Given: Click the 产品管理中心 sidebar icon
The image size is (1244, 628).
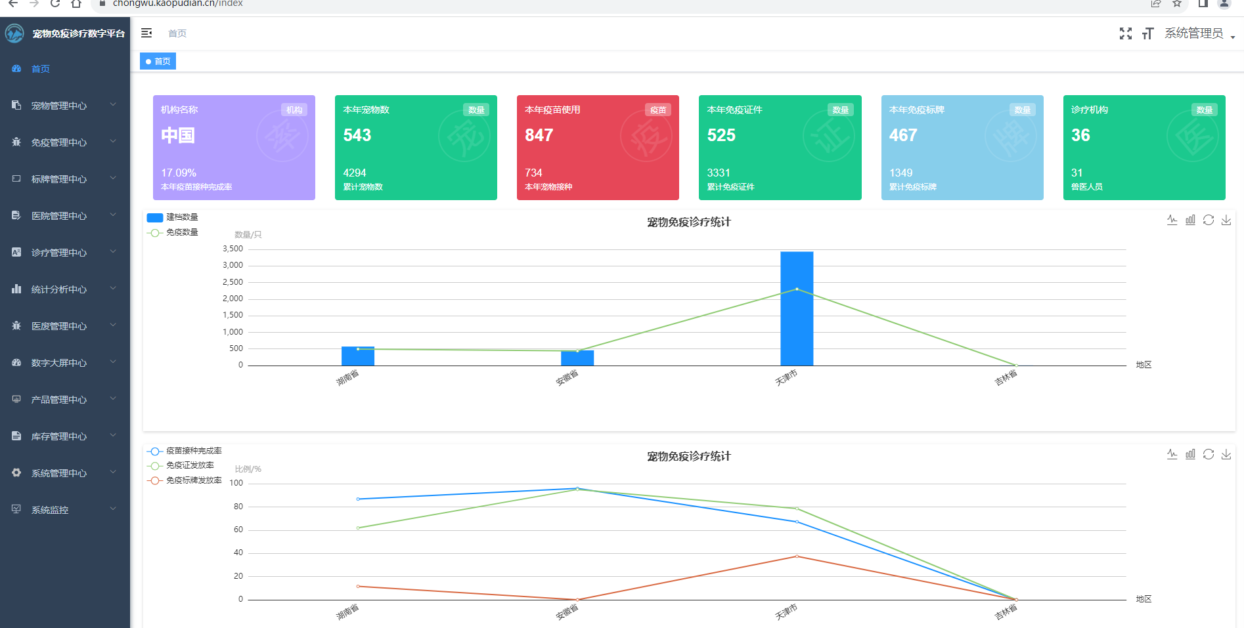Looking at the screenshot, I should click(x=16, y=399).
